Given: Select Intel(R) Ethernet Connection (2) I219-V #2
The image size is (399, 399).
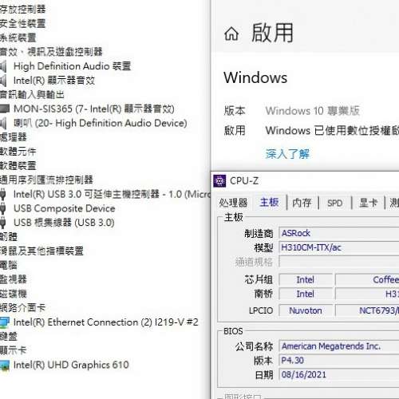Looking at the screenshot, I should [x=106, y=322].
